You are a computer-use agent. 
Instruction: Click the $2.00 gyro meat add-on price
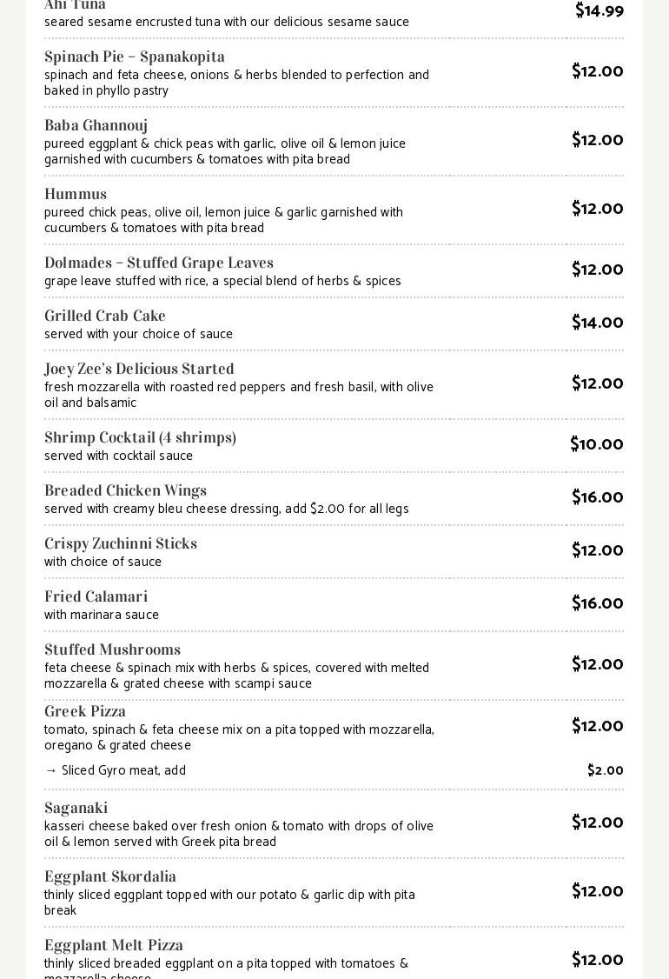coord(605,770)
